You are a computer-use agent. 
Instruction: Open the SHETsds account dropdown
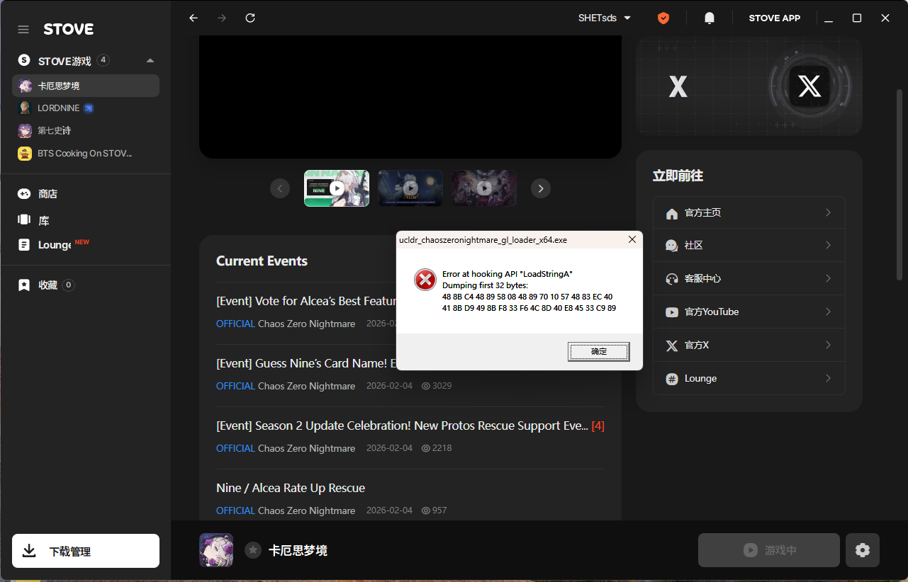click(604, 18)
